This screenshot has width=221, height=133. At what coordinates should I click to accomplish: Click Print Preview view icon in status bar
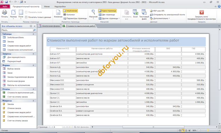[183, 131]
